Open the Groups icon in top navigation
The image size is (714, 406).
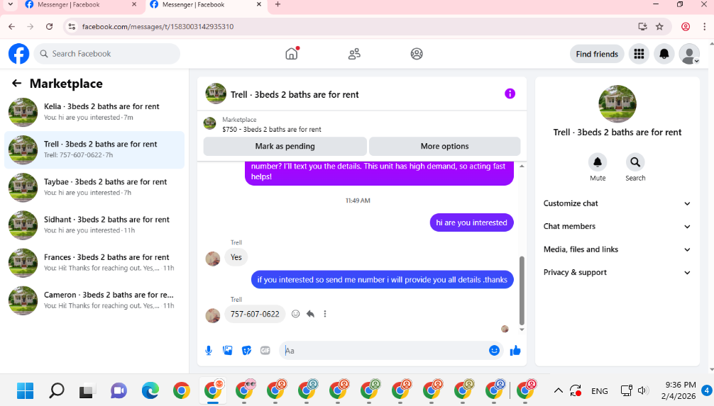coord(417,54)
